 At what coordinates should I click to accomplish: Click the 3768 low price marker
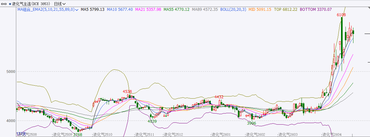coord(78,134)
